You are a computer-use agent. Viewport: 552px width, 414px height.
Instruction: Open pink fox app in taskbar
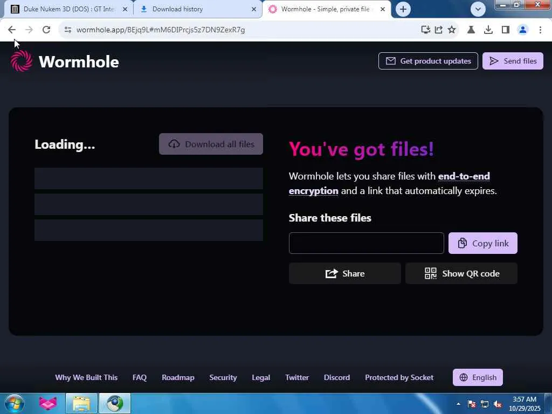tap(48, 403)
